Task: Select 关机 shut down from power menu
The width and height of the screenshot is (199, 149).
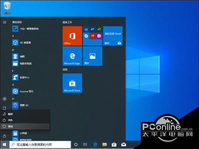Action: pos(25,120)
